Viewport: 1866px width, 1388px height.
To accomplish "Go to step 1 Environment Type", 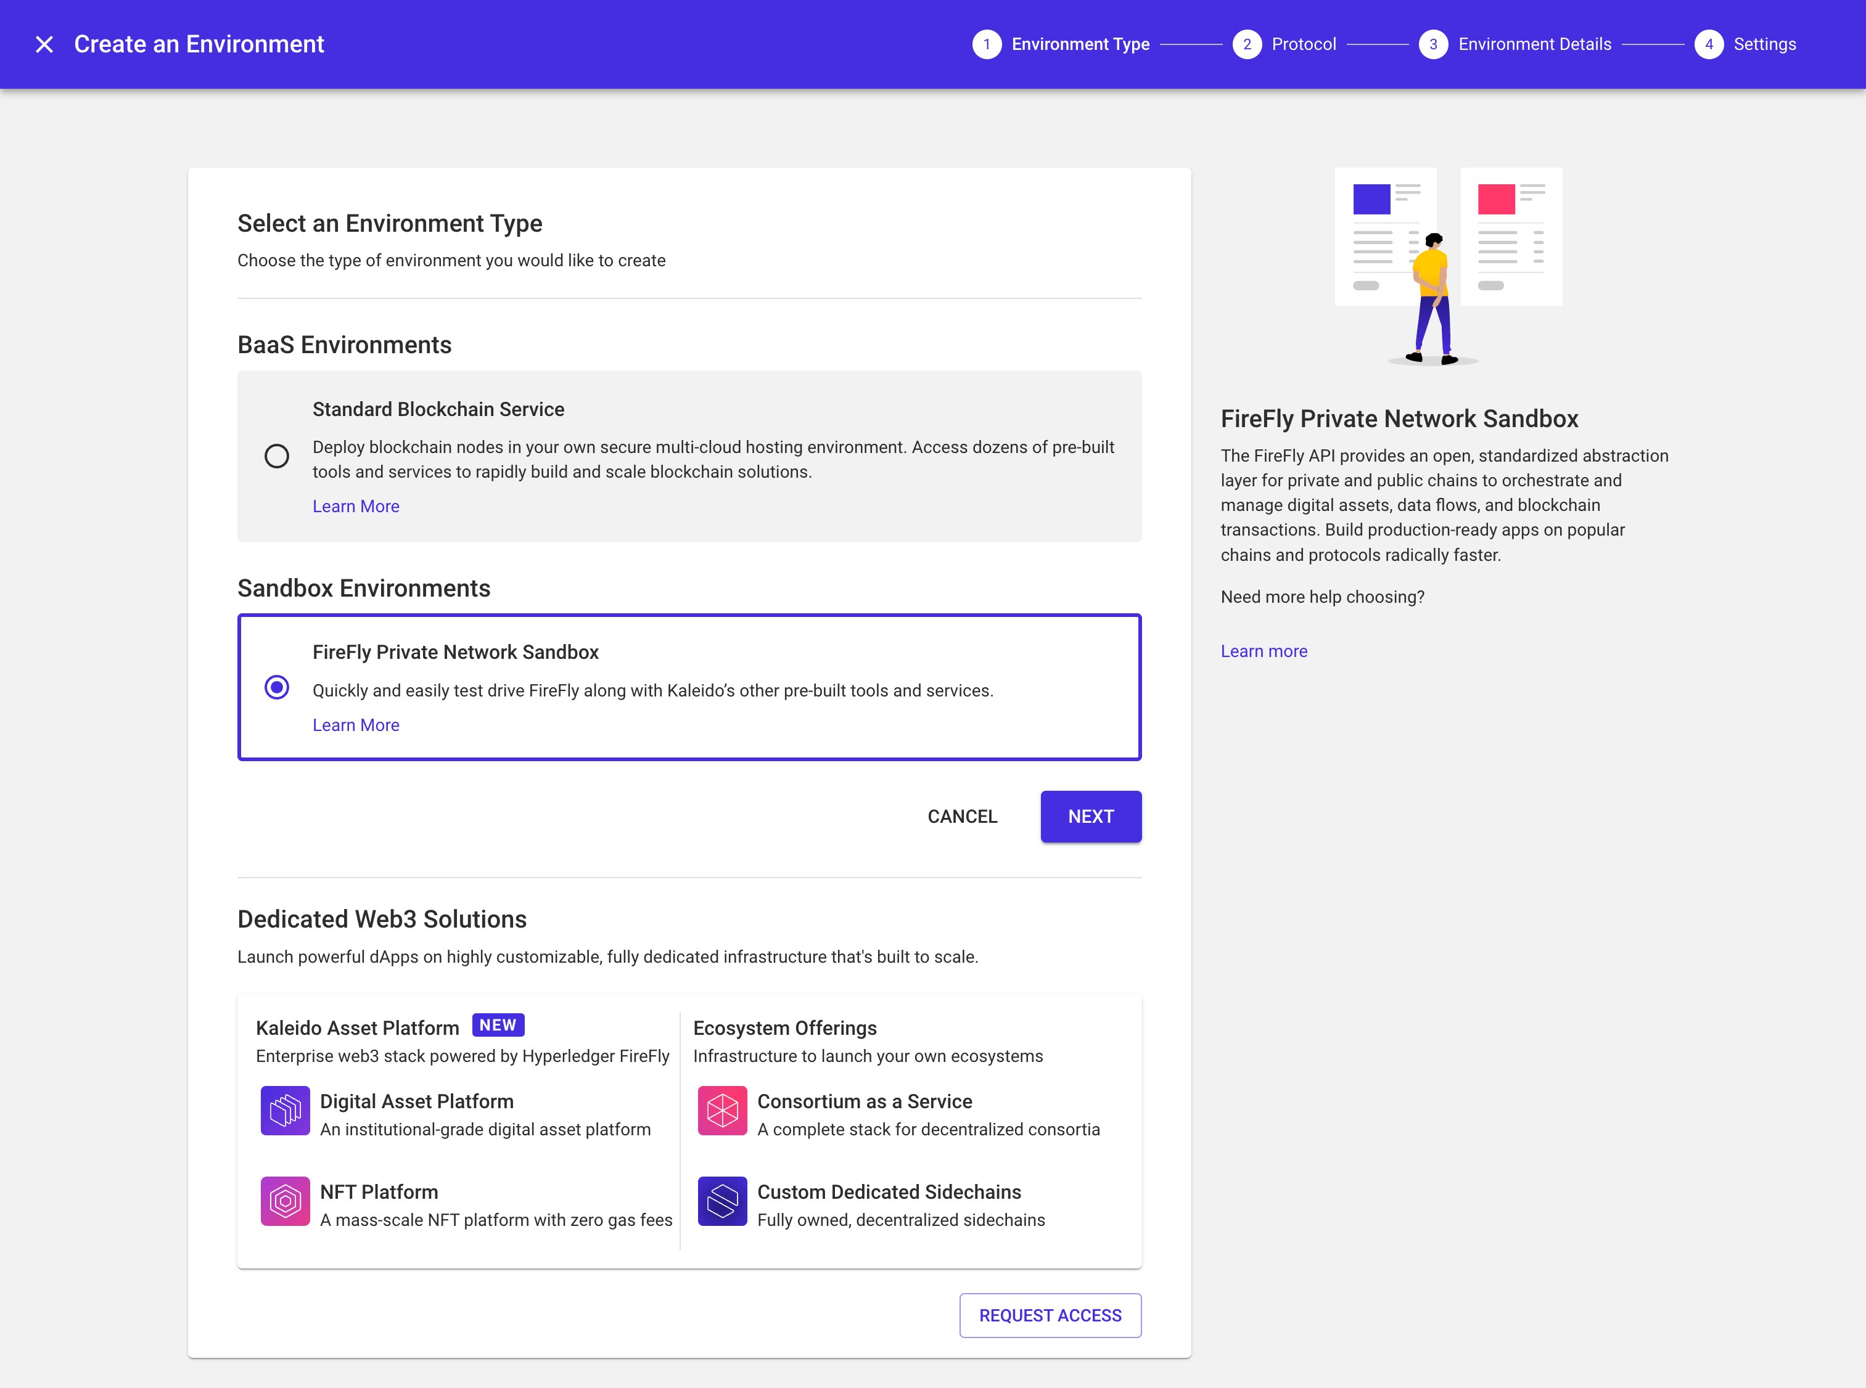I will (1061, 44).
